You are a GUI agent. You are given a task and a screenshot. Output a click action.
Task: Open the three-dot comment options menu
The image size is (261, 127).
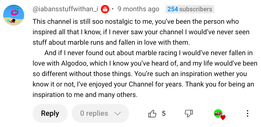tap(247, 113)
